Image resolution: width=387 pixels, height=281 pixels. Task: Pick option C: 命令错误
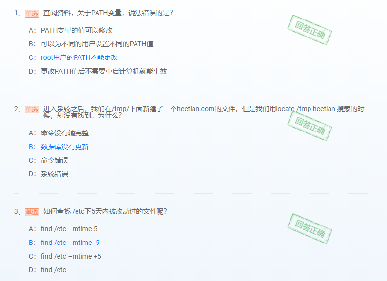click(x=48, y=160)
